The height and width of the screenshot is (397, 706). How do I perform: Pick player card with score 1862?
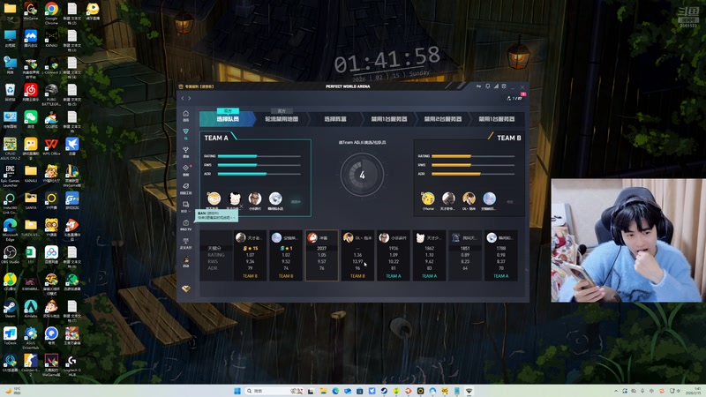click(429, 256)
